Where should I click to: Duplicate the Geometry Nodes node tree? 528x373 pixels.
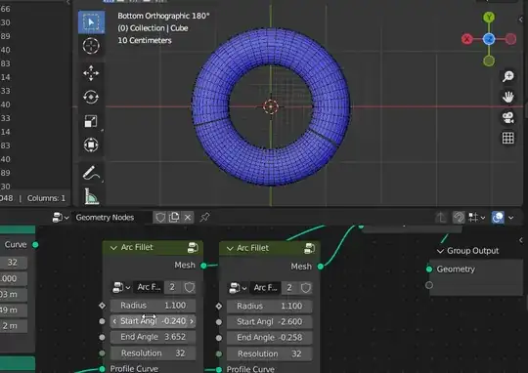click(x=174, y=218)
